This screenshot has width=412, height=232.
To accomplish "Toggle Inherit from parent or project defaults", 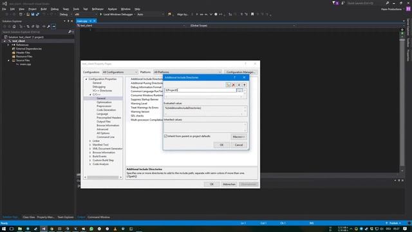I will [166, 136].
